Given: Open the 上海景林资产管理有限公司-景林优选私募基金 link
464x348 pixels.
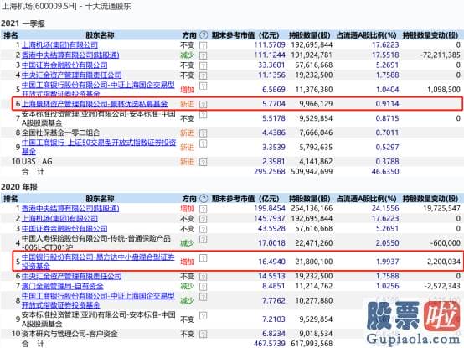Looking at the screenshot, I should point(95,104).
